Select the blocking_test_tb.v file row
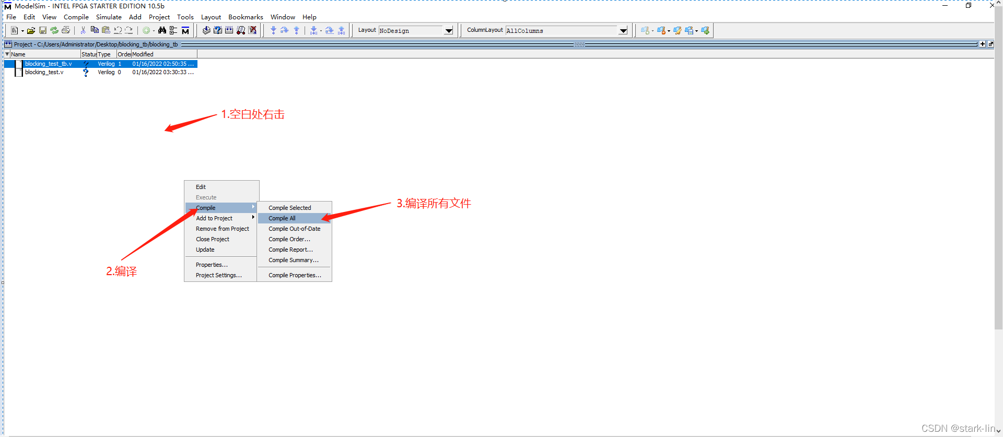Screen dimensions: 1003x437 [x=101, y=64]
